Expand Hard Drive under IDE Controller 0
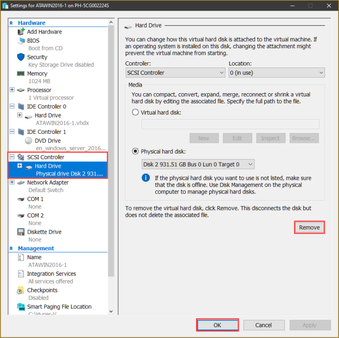339x338 pixels. point(20,115)
